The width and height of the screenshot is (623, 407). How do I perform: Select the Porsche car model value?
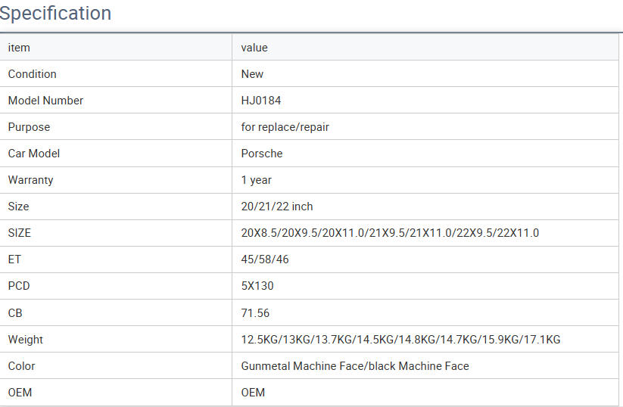click(x=262, y=154)
